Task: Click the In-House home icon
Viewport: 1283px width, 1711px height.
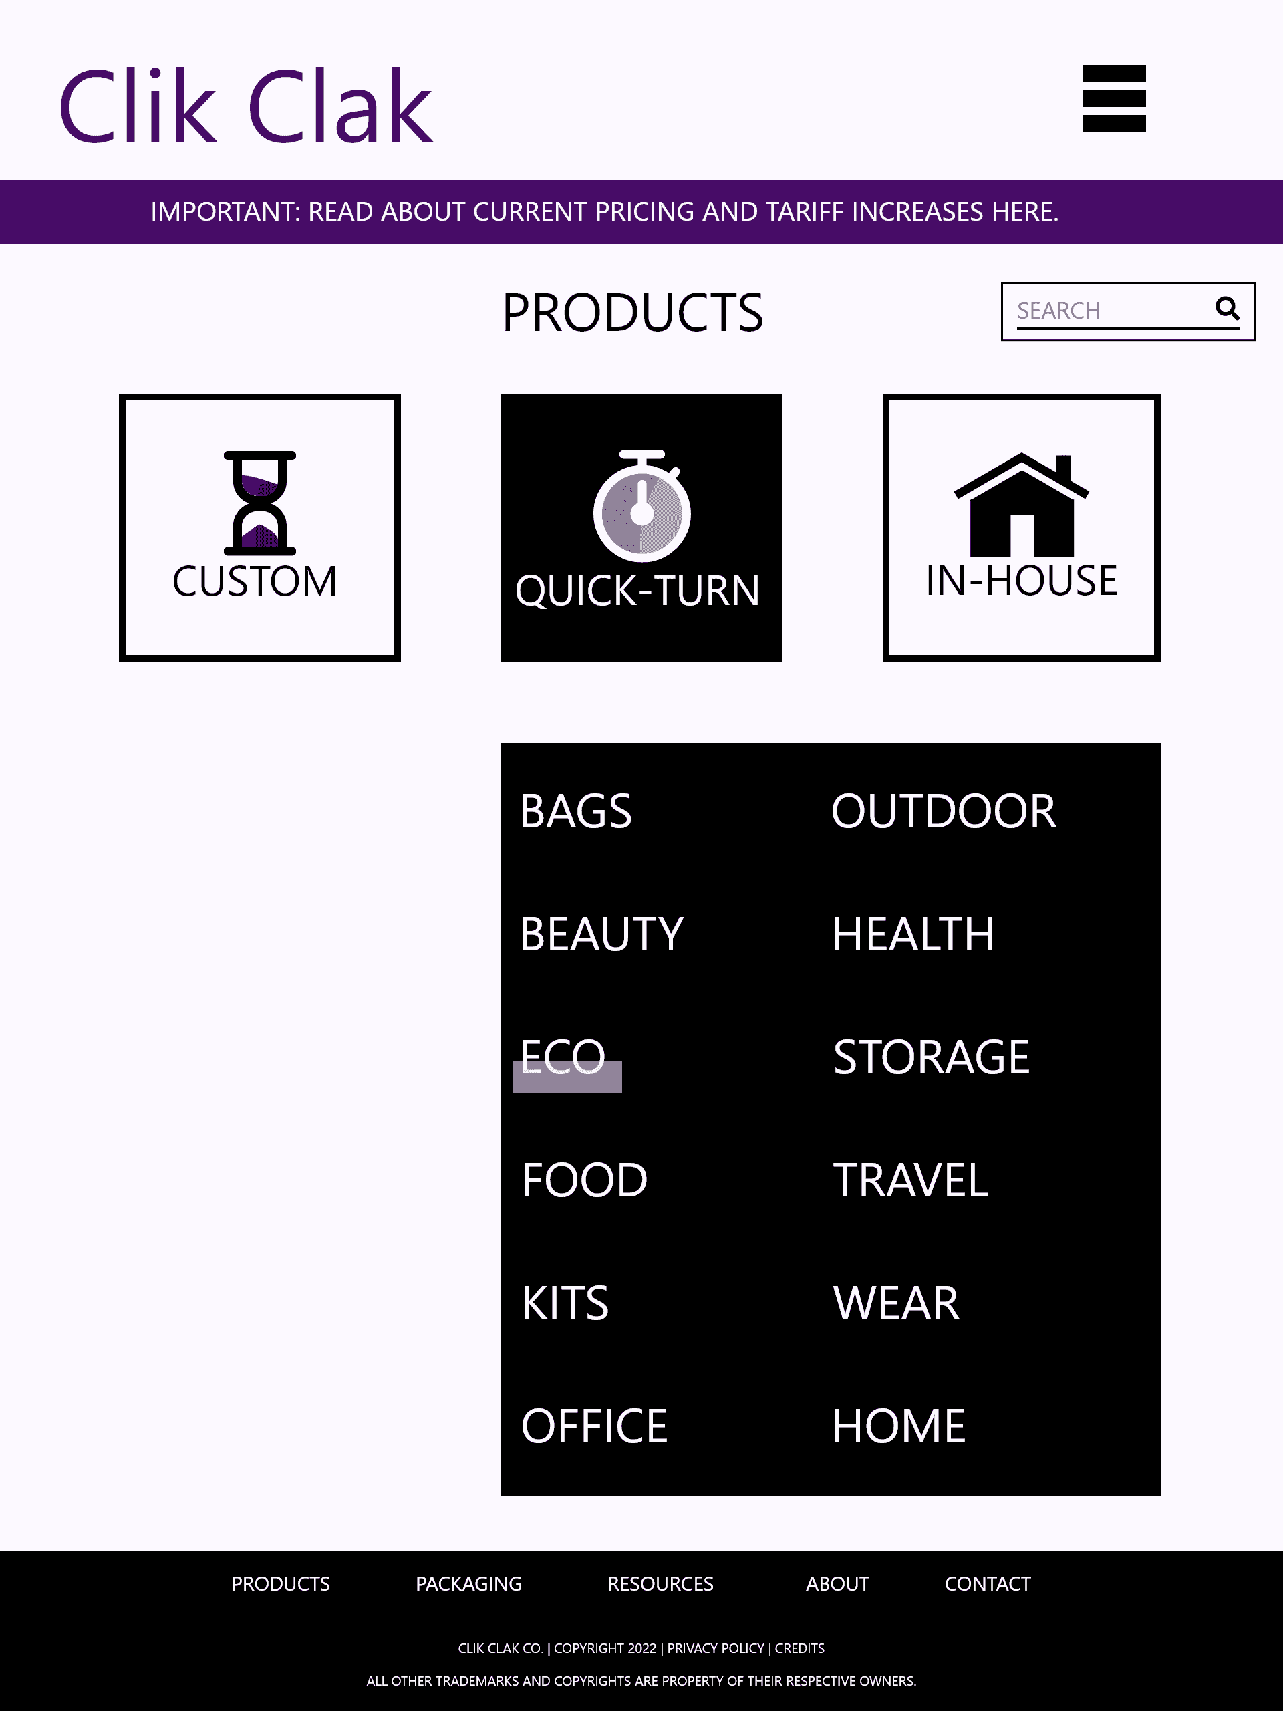Action: pyautogui.click(x=1020, y=505)
